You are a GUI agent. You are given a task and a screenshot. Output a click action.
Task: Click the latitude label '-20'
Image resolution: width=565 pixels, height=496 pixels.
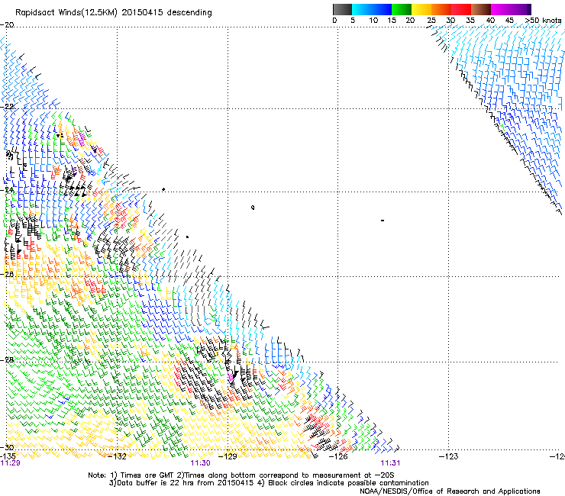8,25
